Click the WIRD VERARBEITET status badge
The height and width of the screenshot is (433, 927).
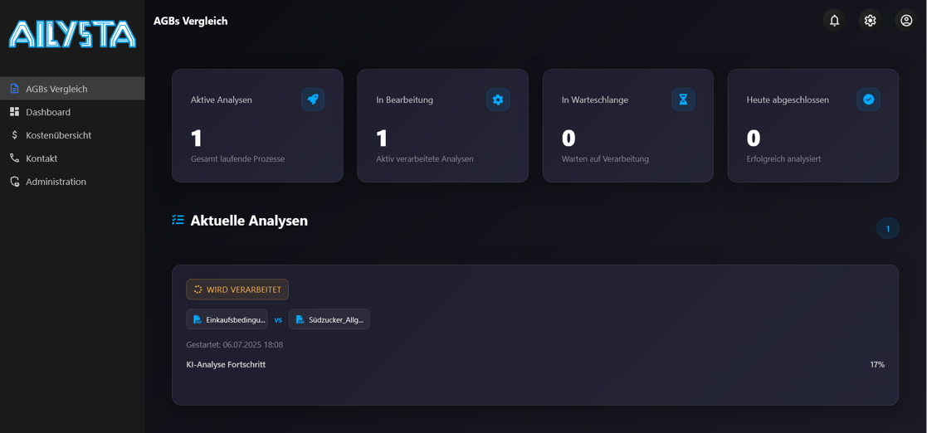tap(237, 289)
